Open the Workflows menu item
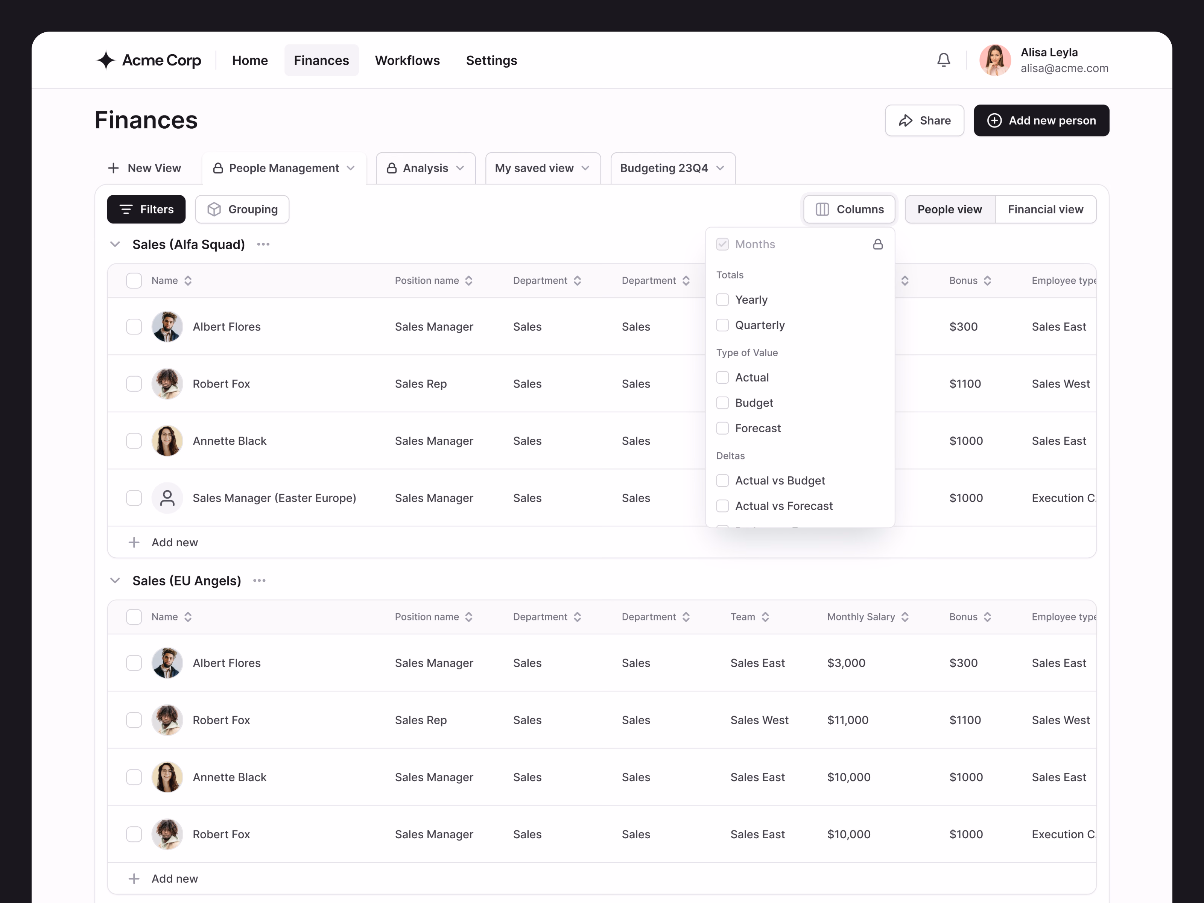This screenshot has width=1204, height=903. 407,61
